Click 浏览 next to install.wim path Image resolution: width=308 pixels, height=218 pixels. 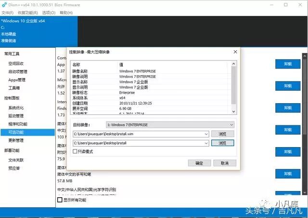click(x=222, y=134)
